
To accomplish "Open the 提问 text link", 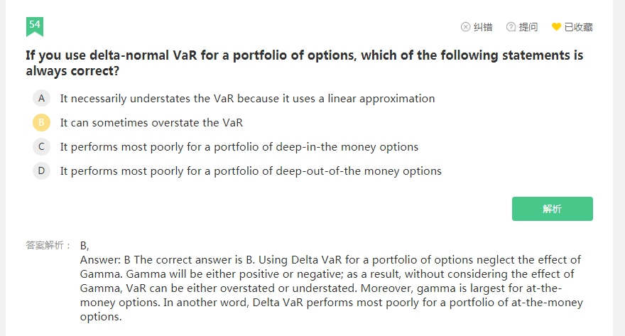I will point(528,27).
